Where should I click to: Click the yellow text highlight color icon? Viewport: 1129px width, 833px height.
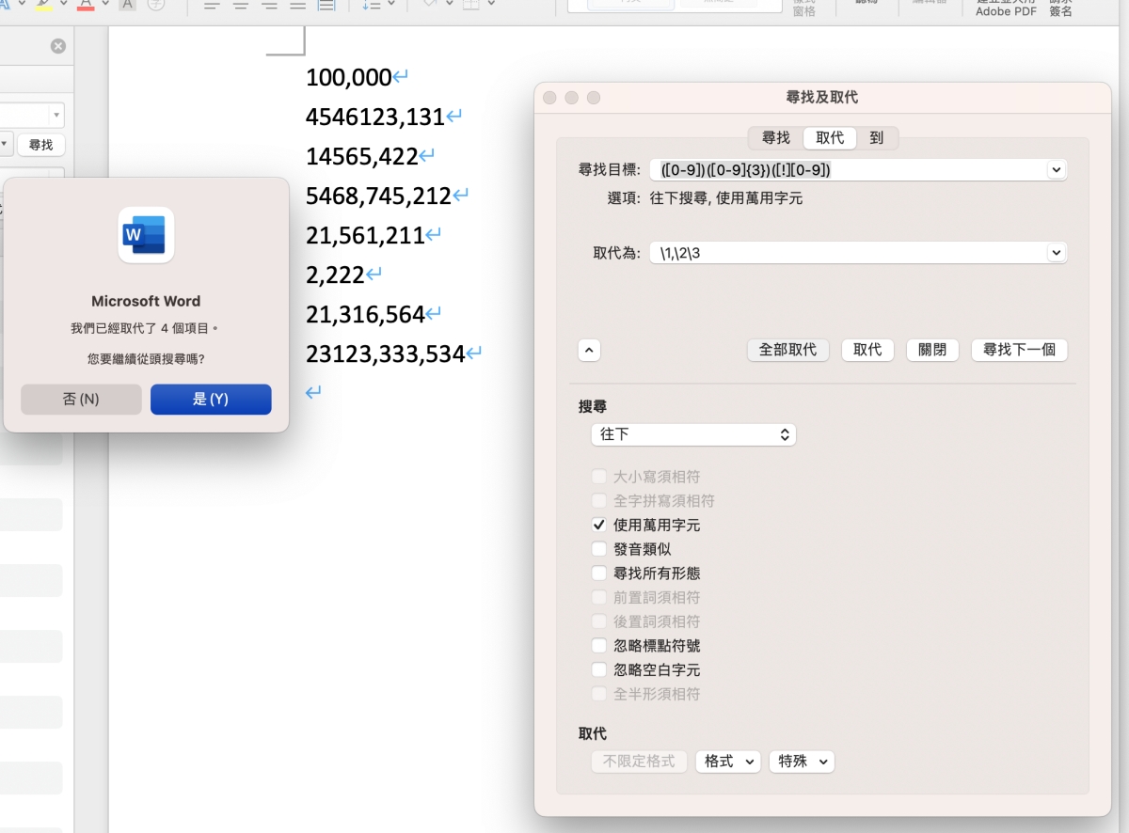[44, 4]
